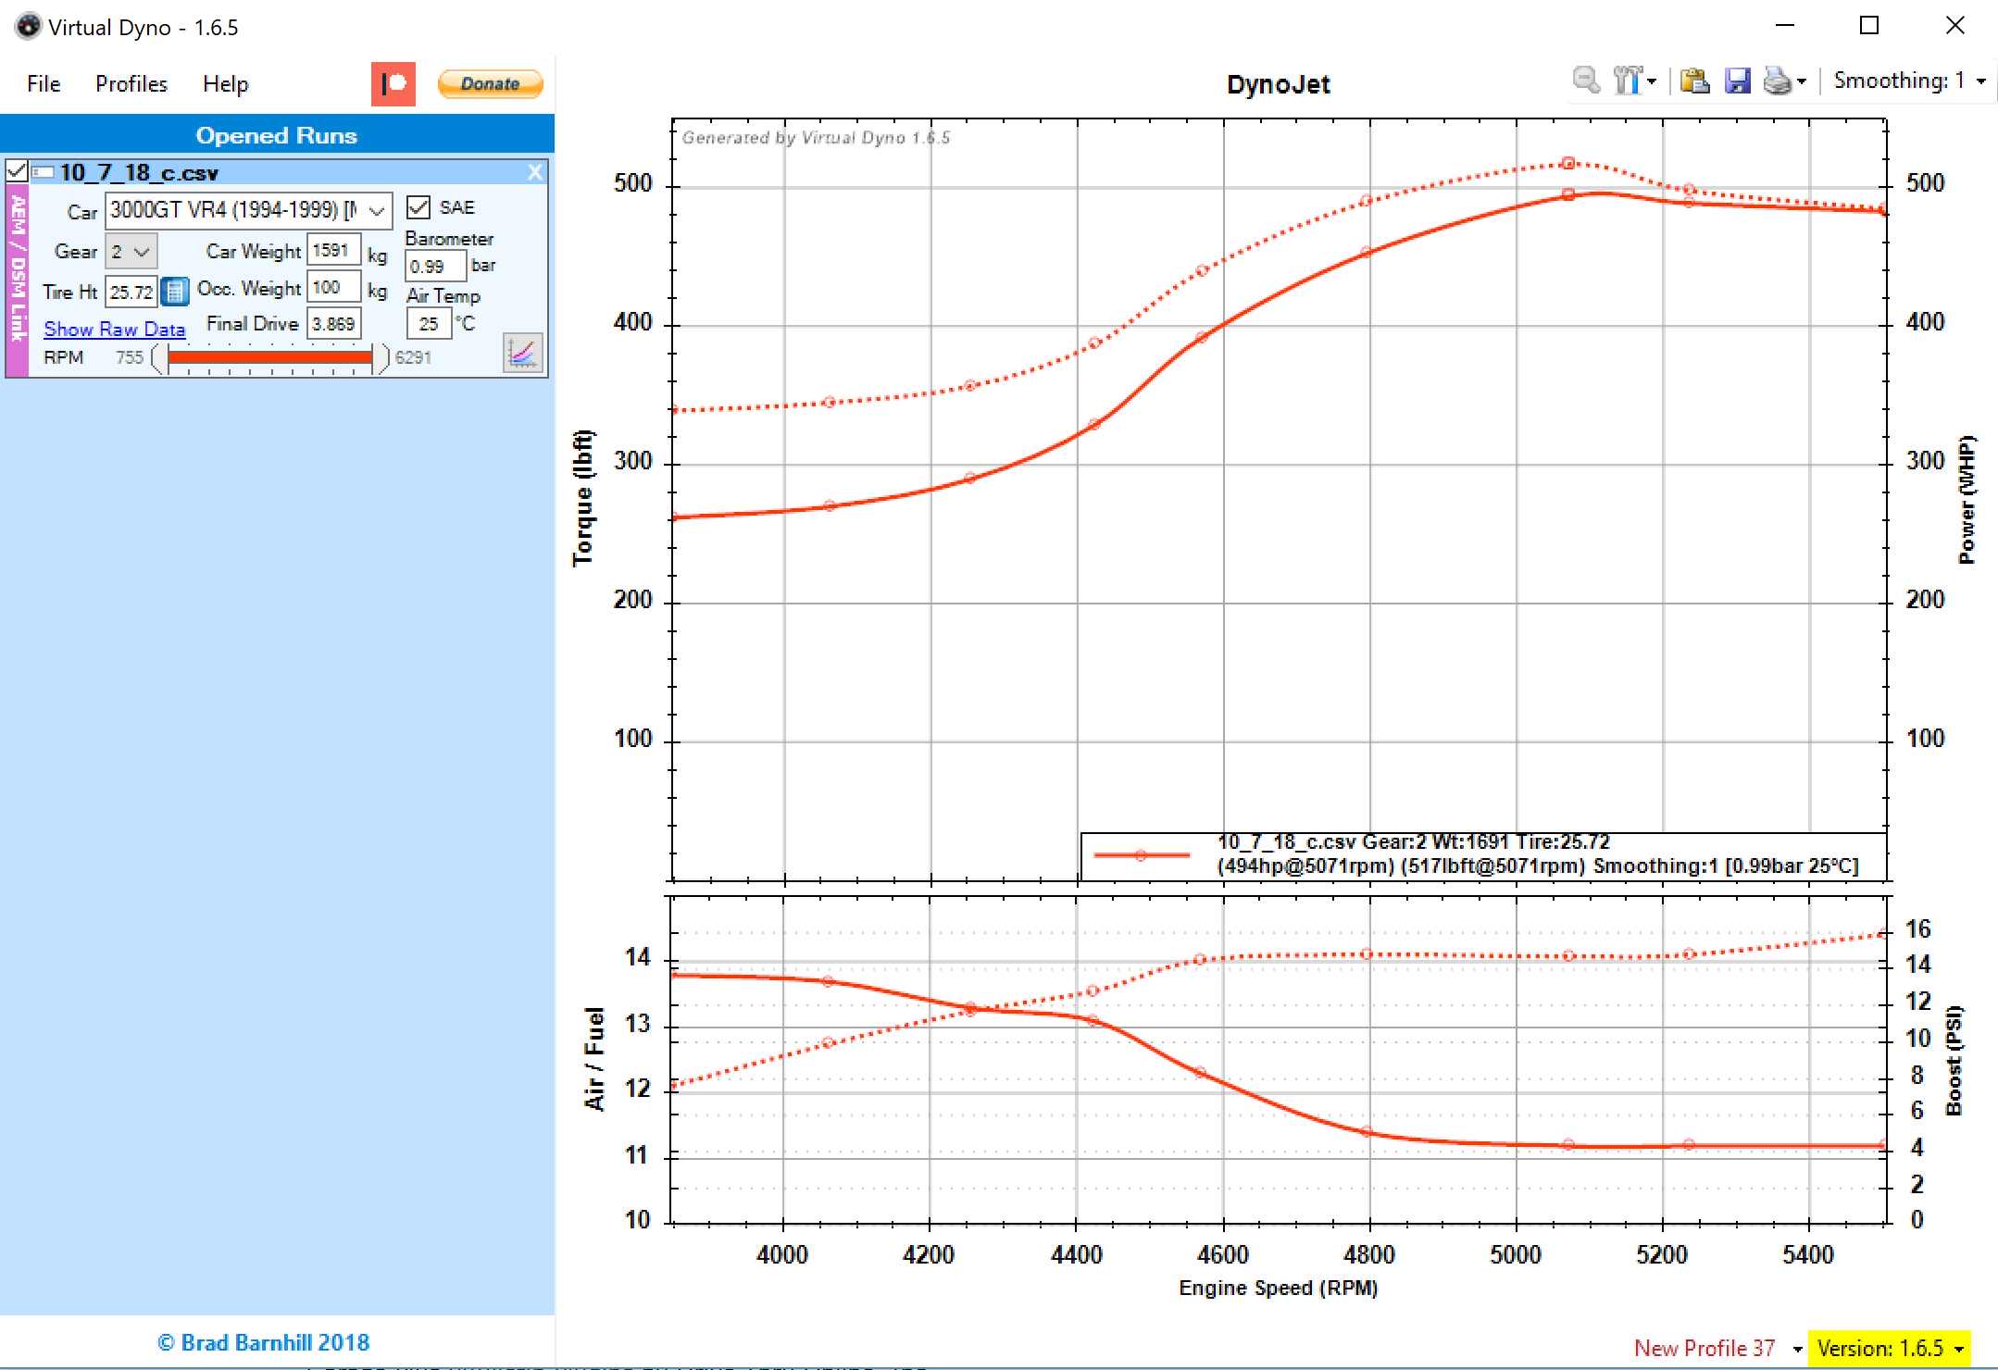Open the Smoothing: 1 dropdown
The image size is (1998, 1370).
click(x=1910, y=81)
